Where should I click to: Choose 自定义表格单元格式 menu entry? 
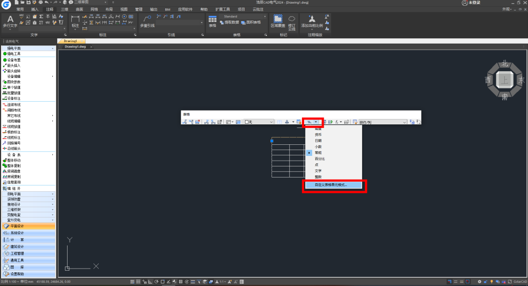[x=333, y=185]
